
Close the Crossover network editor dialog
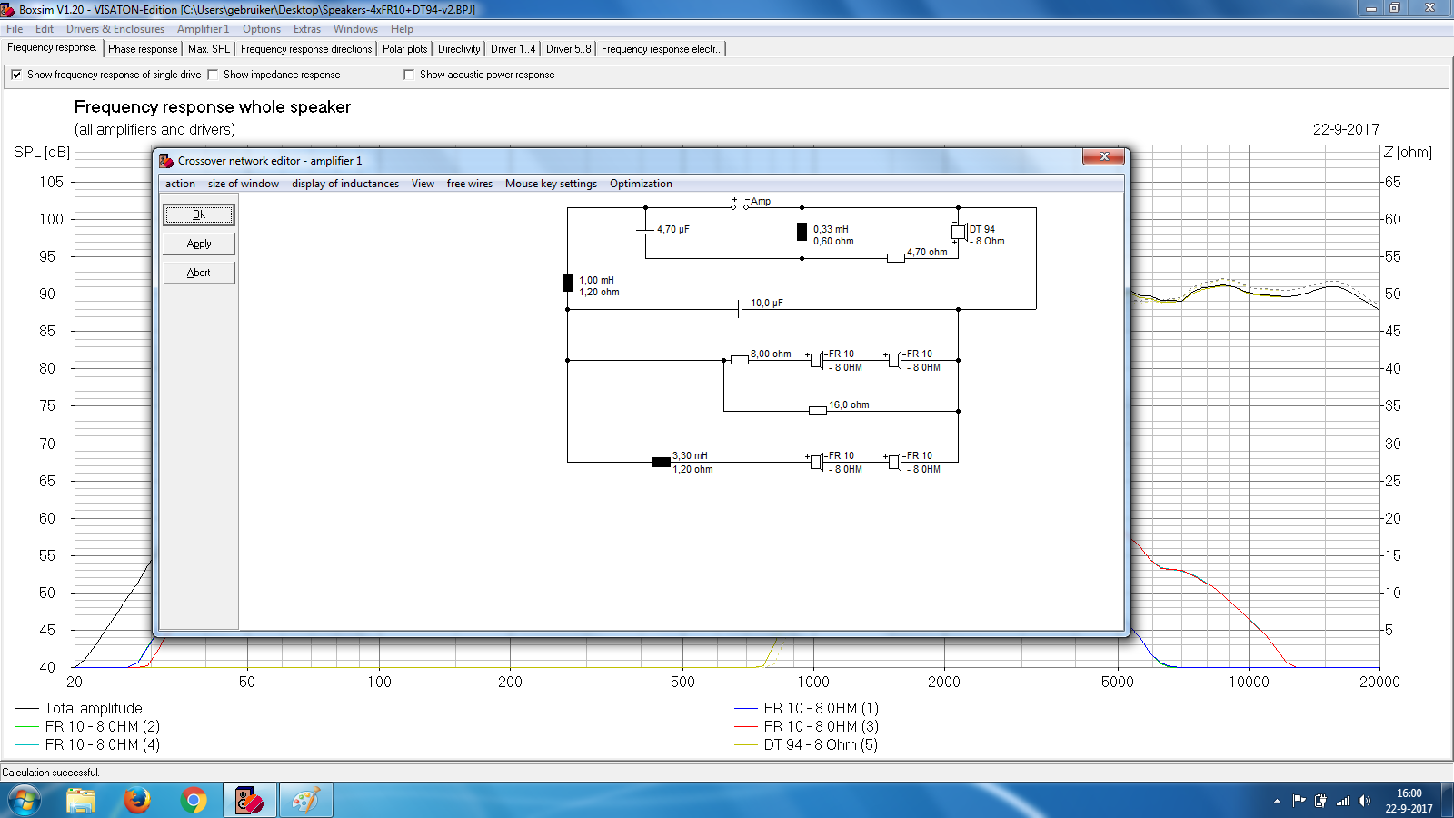[1104, 156]
